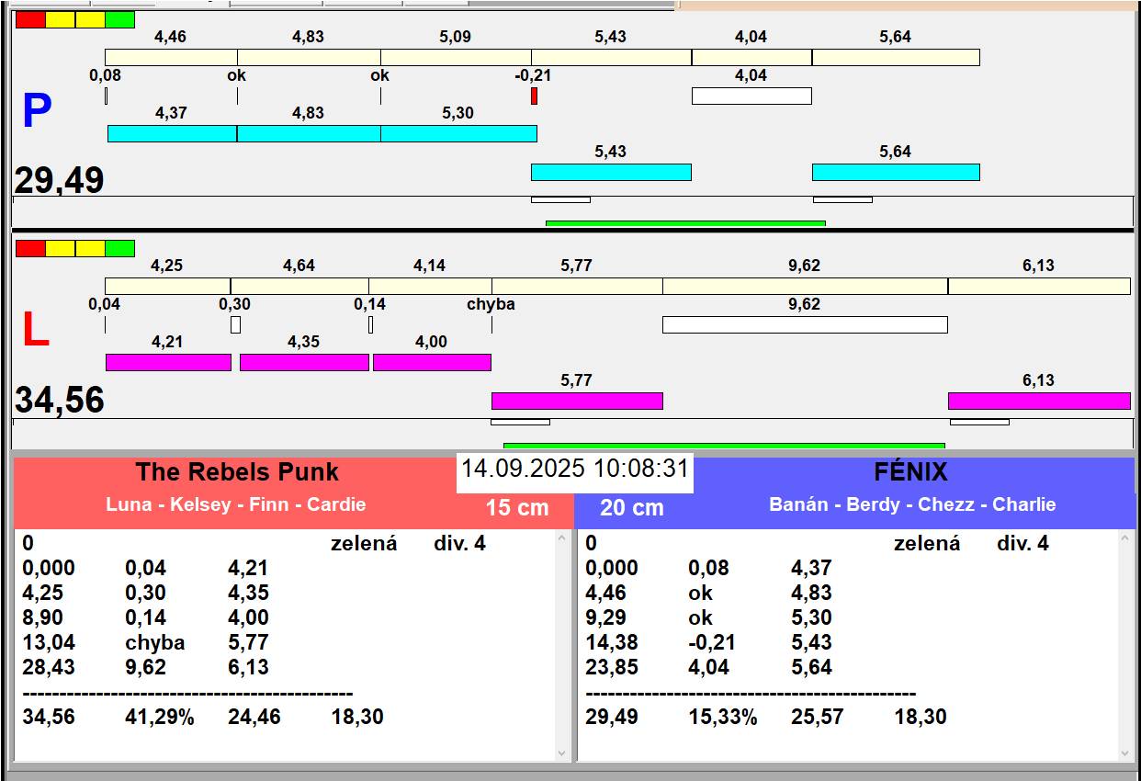The image size is (1141, 781).
Task: Click the chyba label in lane L timeline
Action: click(491, 304)
